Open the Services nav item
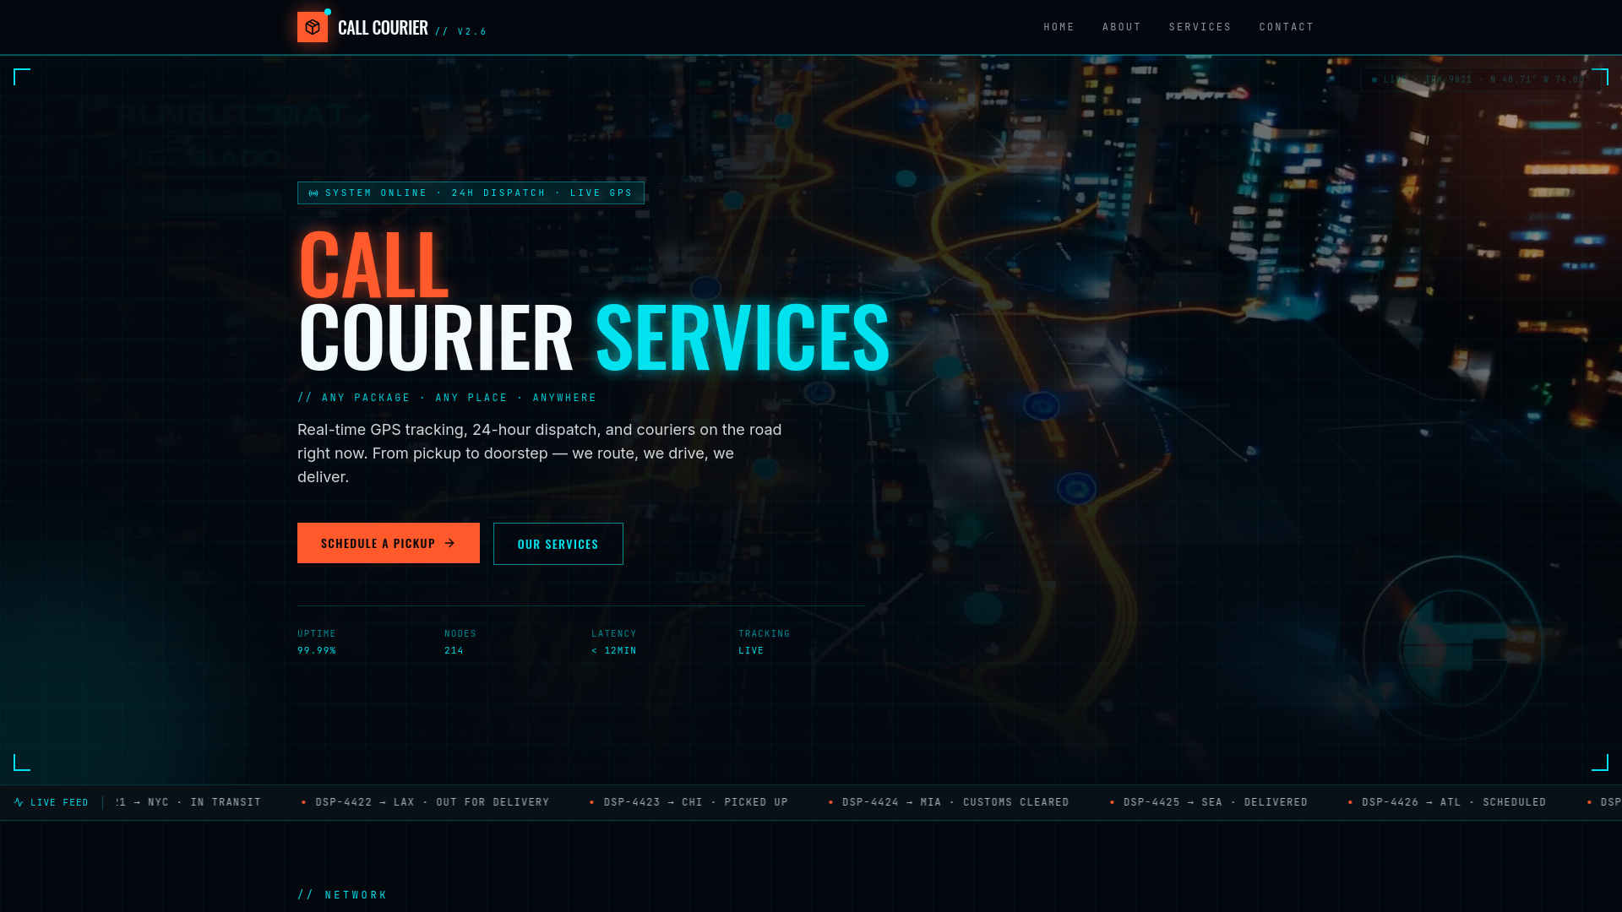 [1200, 27]
